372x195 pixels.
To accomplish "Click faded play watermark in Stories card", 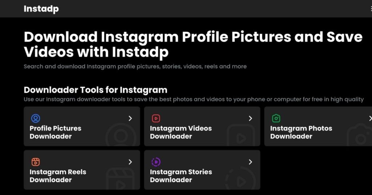I will 240,180.
